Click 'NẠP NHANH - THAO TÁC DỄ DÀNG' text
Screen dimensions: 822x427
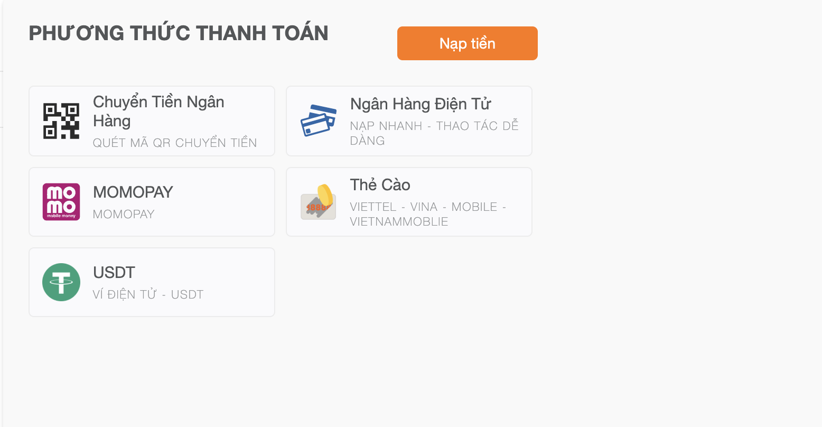click(434, 133)
